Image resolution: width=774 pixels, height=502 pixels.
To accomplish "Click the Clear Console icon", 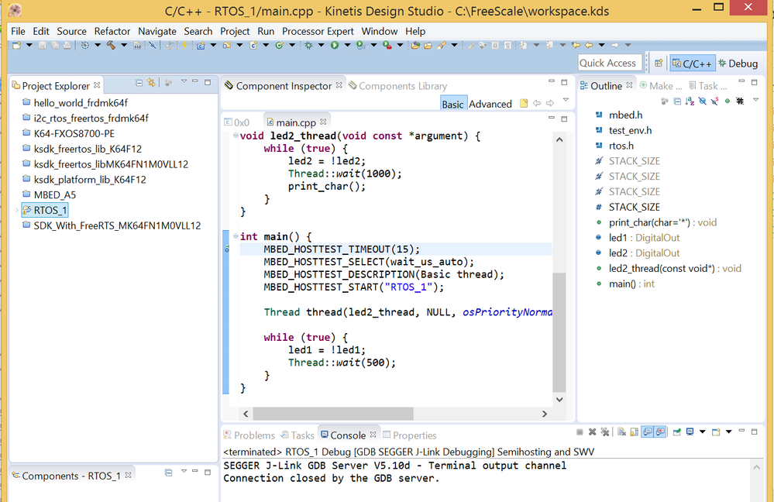I will pyautogui.click(x=621, y=432).
